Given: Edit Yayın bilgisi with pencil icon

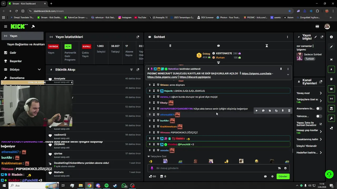Looking at the screenshot, I should point(315,37).
